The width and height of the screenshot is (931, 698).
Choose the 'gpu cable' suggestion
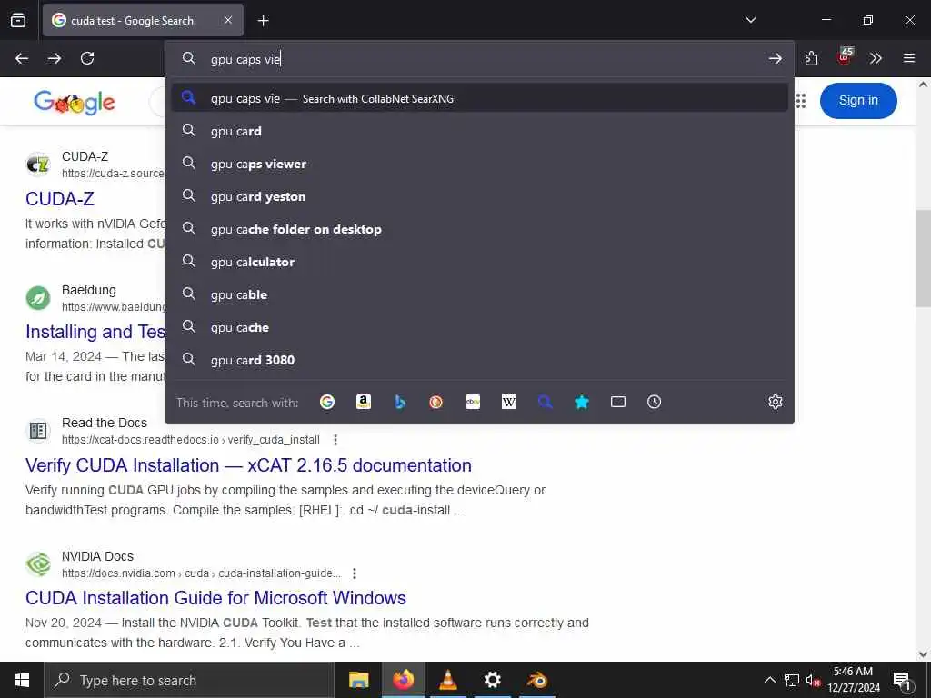click(480, 294)
